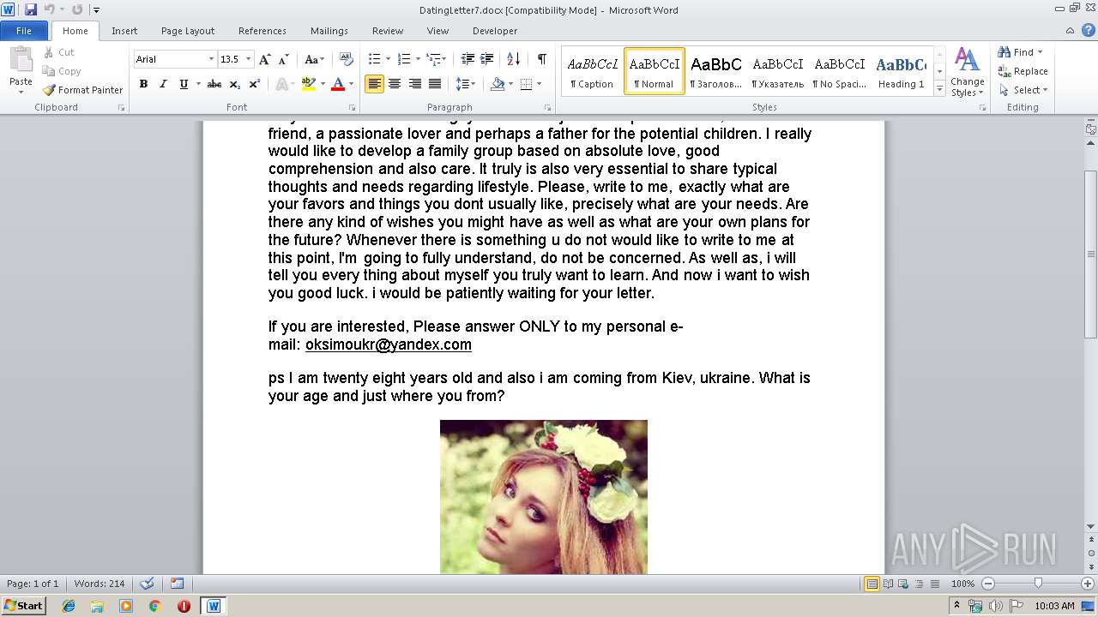Switch to References tab
The height and width of the screenshot is (617, 1098).
(x=262, y=31)
